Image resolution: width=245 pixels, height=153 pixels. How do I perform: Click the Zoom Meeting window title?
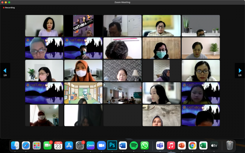[122, 2]
